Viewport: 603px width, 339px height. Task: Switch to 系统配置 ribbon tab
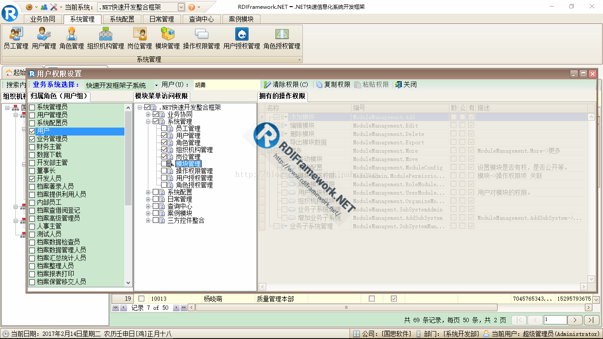122,19
